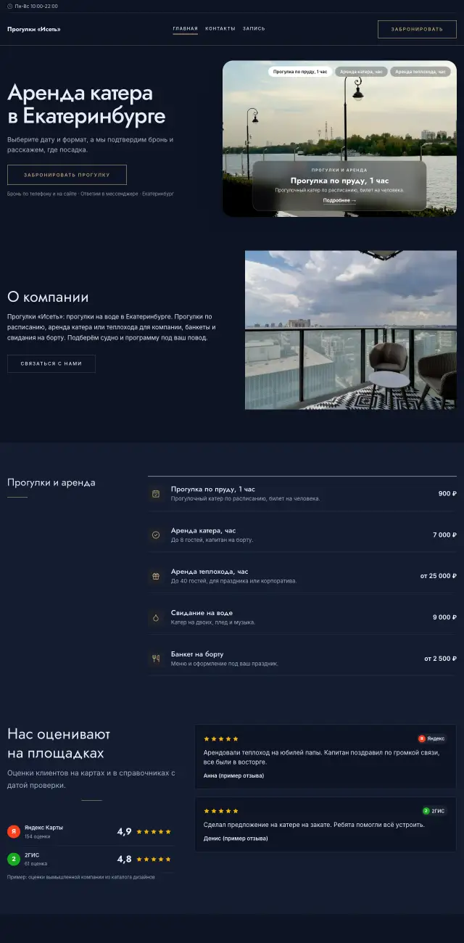Viewport: 464px width, 943px height.
Task: Click the Связаться с нами button
Action: click(51, 363)
